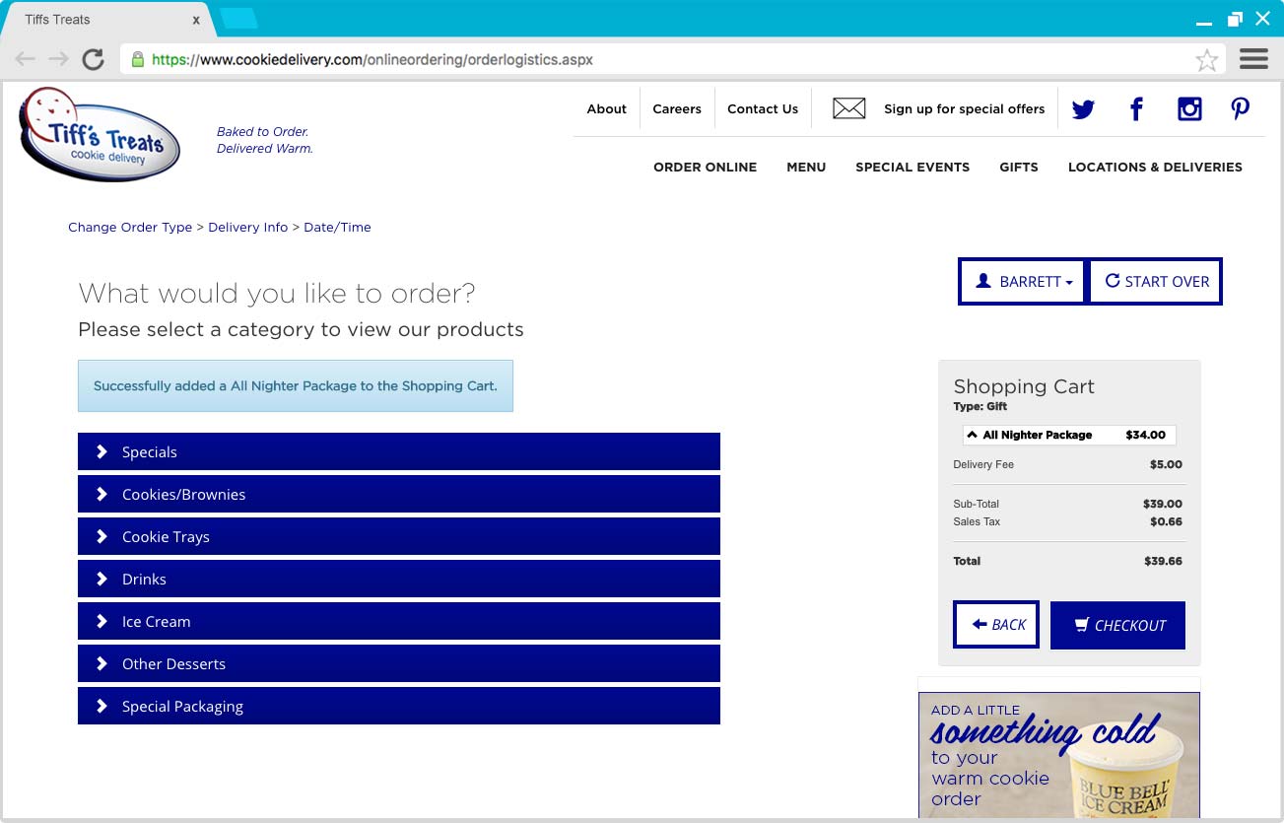Reload the page with refresh icon
The height and width of the screenshot is (823, 1284).
pyautogui.click(x=93, y=59)
